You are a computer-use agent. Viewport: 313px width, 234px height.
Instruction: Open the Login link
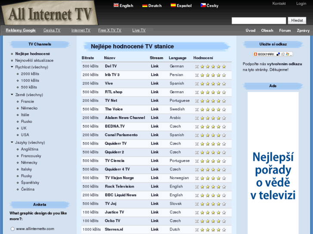301,3
